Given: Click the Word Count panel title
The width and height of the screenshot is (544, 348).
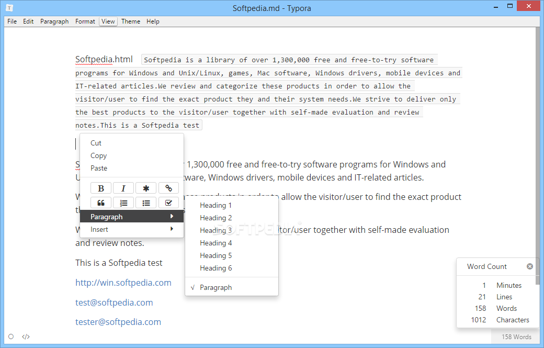Looking at the screenshot, I should (487, 266).
